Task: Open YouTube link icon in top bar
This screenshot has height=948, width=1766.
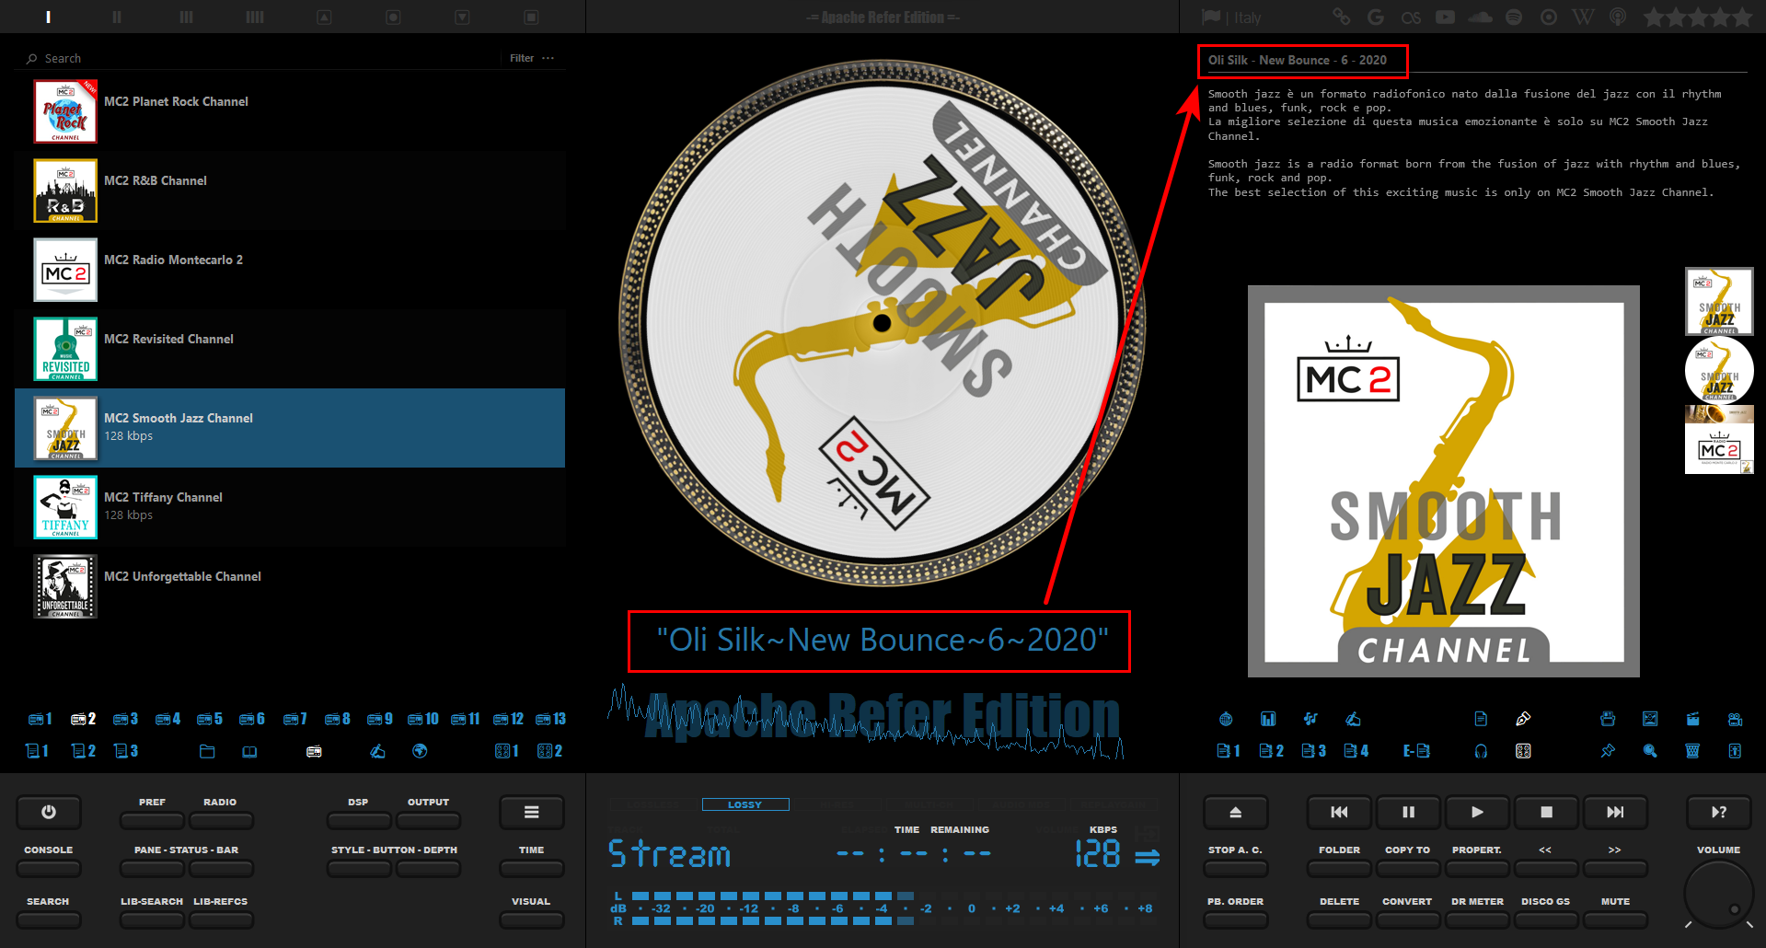Action: (1446, 17)
